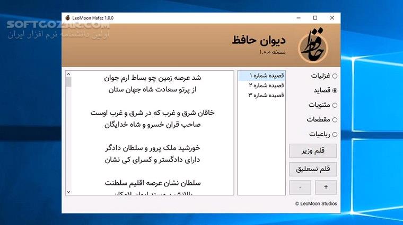Click the verse line دارای دادگستر و کسرای کی نشان
Image resolution: width=403 pixels, height=225 pixels.
tap(152, 160)
